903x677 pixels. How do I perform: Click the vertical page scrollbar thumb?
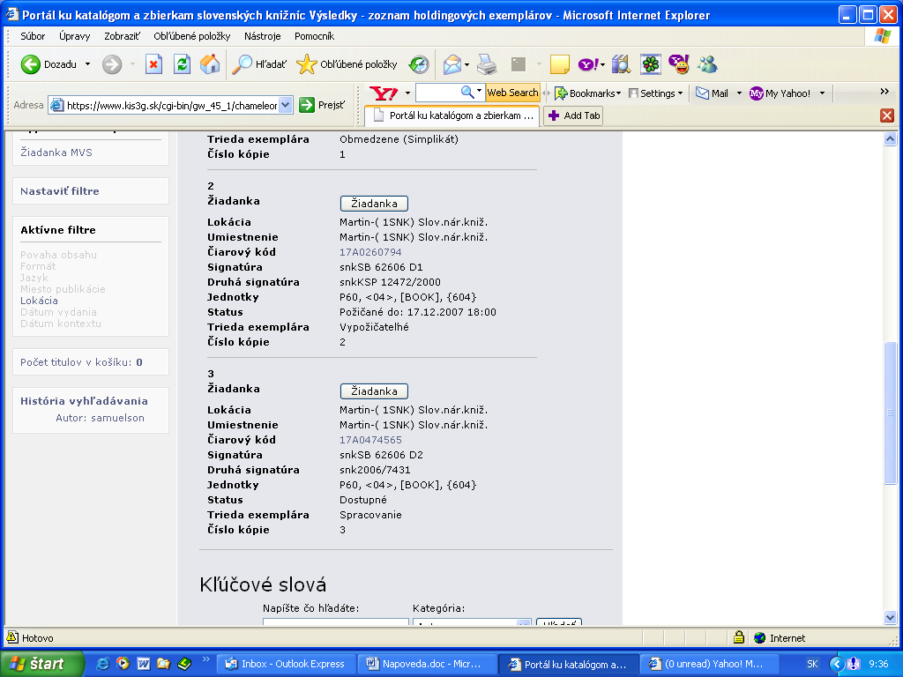click(890, 413)
